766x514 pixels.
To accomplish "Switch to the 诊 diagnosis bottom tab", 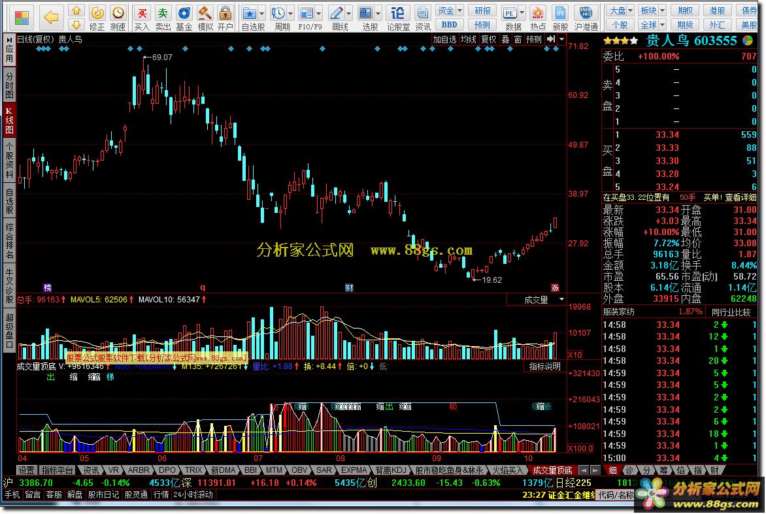I will (629, 470).
